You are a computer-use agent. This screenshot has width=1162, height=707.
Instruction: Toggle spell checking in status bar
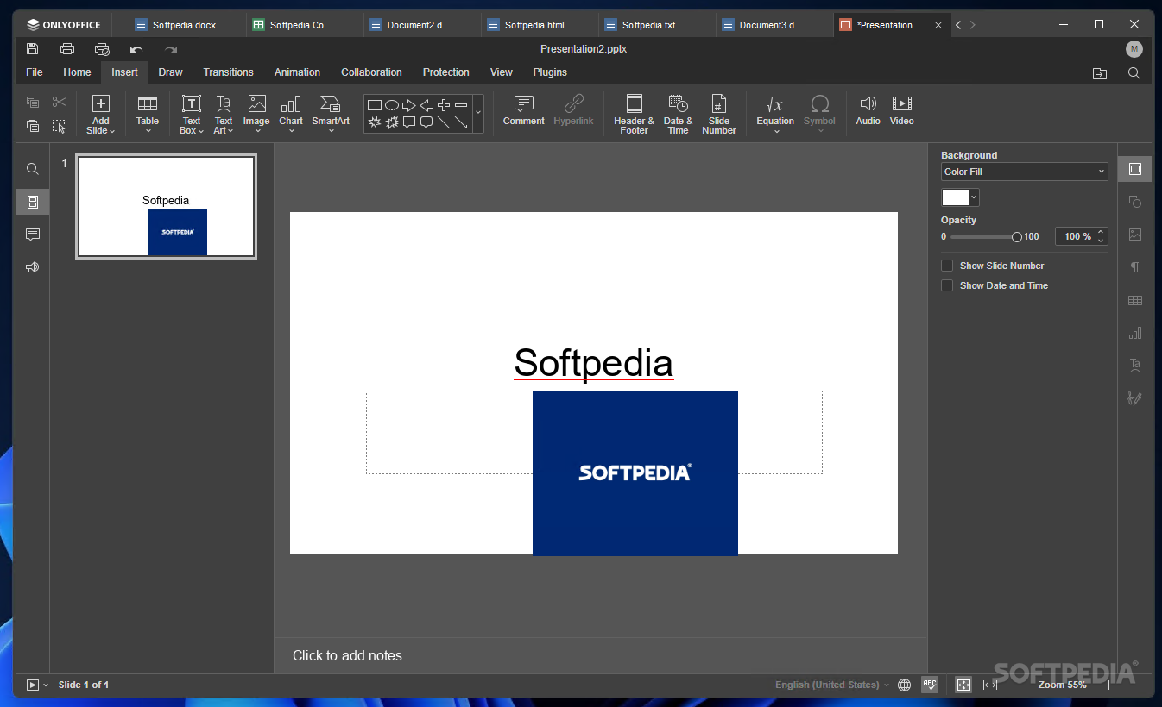[x=930, y=685]
